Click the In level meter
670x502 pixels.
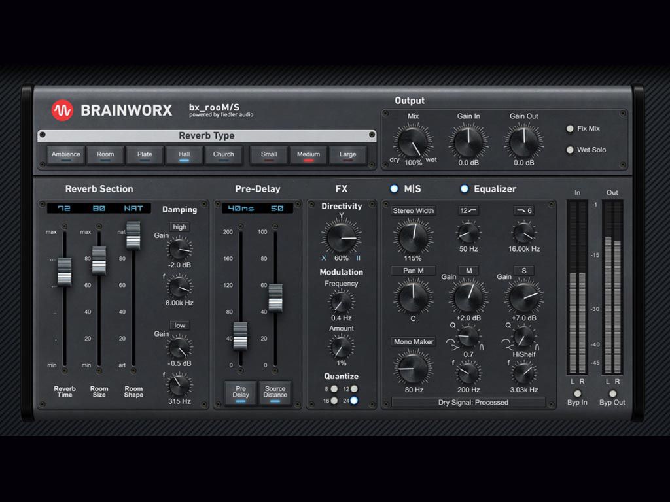(x=577, y=288)
